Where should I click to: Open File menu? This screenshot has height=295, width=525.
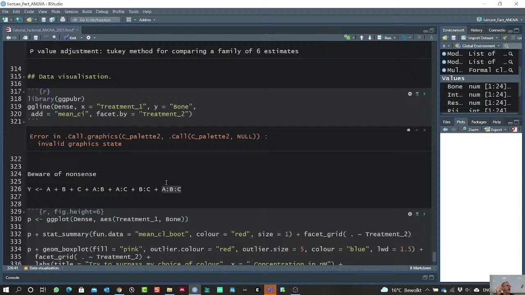tap(5, 11)
